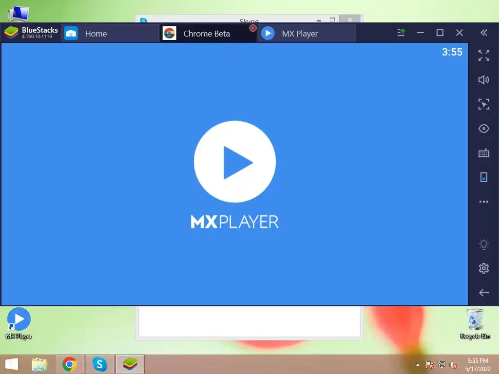The image size is (499, 374).
Task: Open the Windows Start button
Action: click(12, 364)
